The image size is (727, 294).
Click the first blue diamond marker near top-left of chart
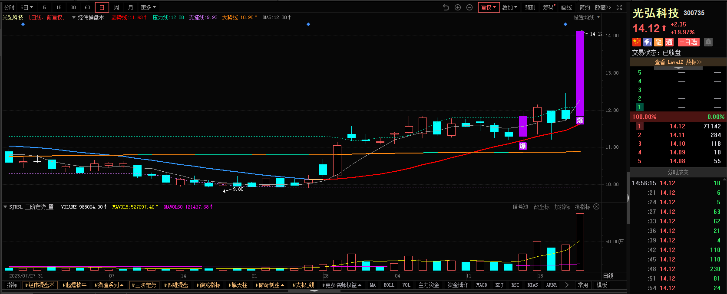(x=23, y=24)
